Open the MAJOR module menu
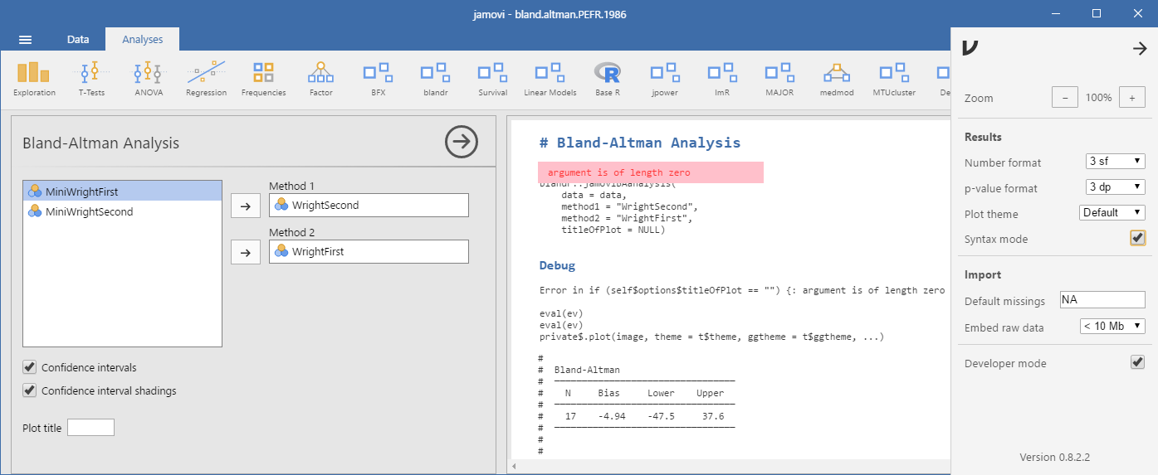 [779, 80]
